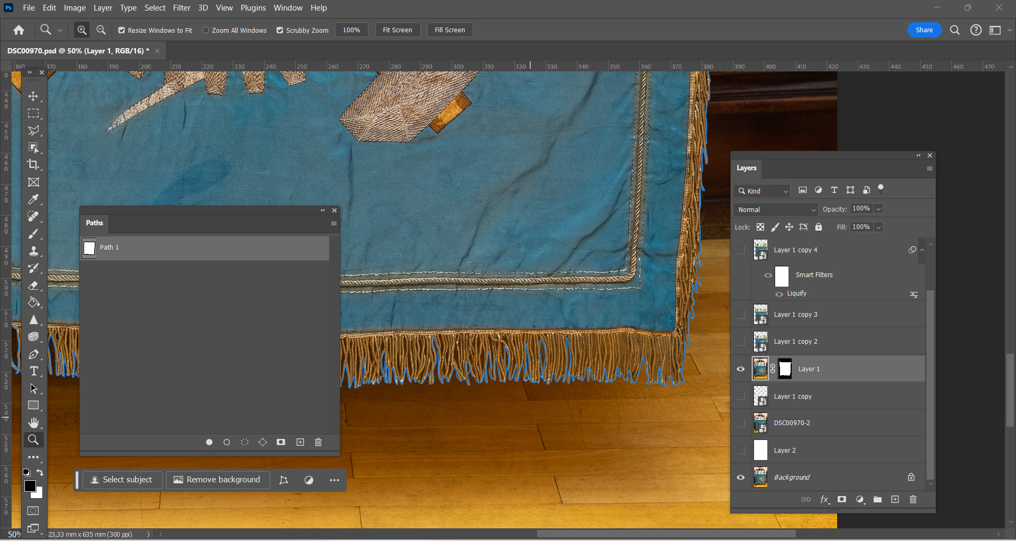Image resolution: width=1016 pixels, height=541 pixels.
Task: Delete current path with trash icon
Action: point(318,442)
